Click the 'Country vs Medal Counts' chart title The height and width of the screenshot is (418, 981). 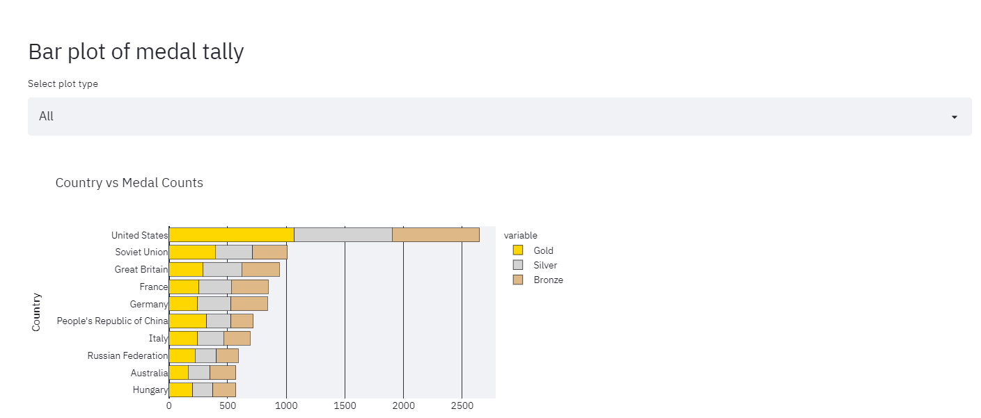tap(129, 183)
